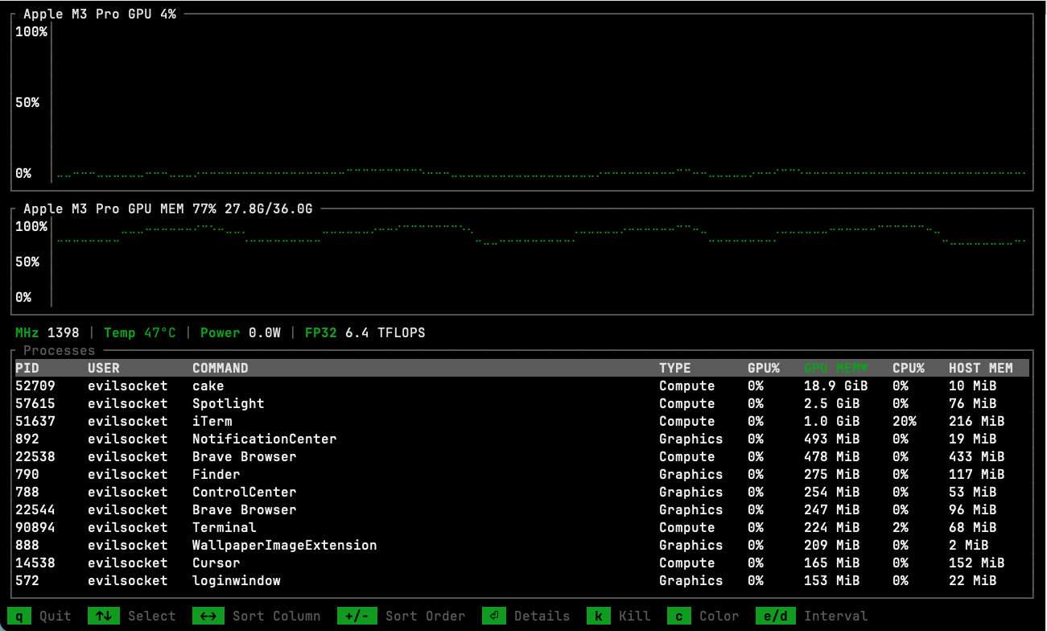Screen dimensions: 1047x631
Task: Click the 2% CPU value for Terminal
Action: [901, 527]
